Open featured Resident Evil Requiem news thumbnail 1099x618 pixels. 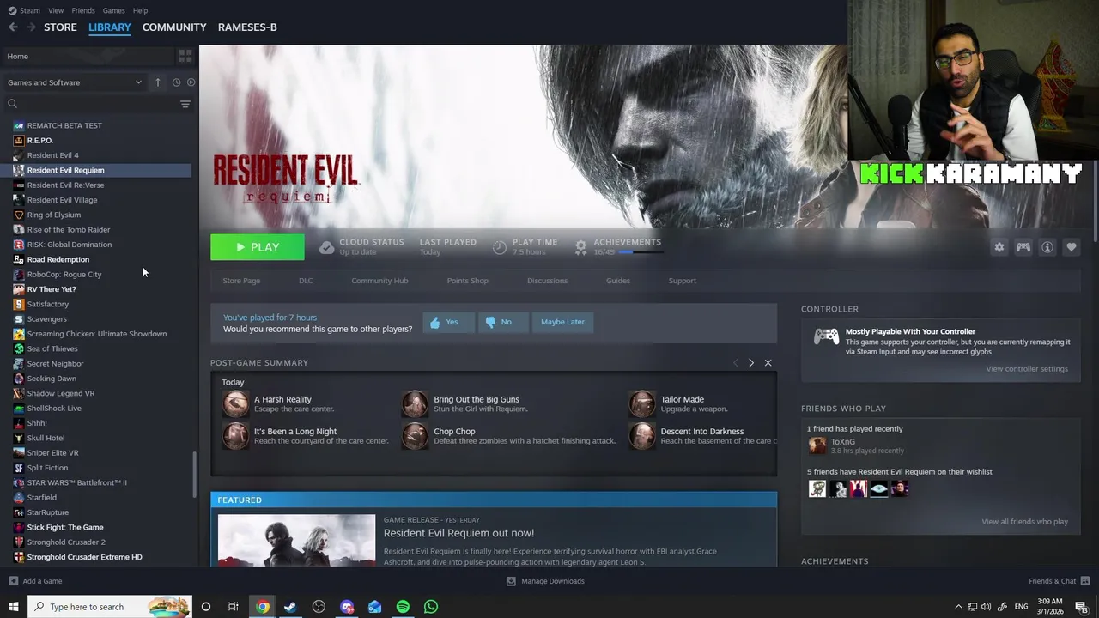(x=296, y=540)
